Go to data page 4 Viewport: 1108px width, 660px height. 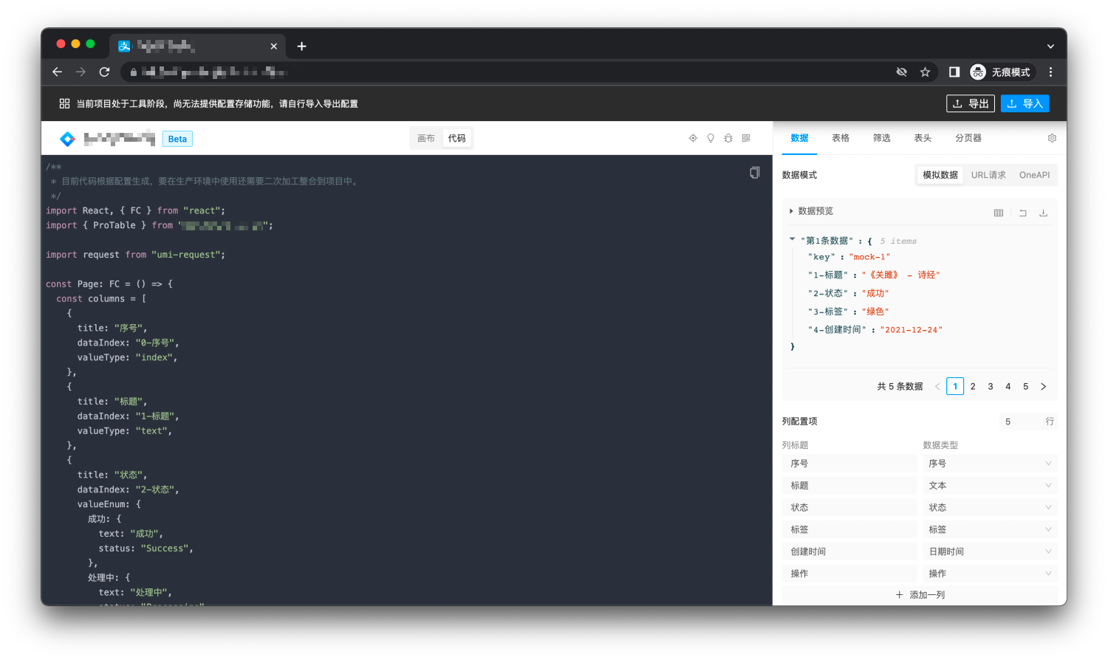click(1008, 386)
